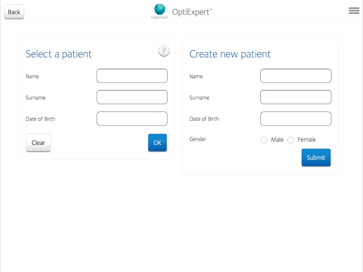Screen dimensions: 363x272
Task: Open the hamburger menu icon
Action: (354, 11)
